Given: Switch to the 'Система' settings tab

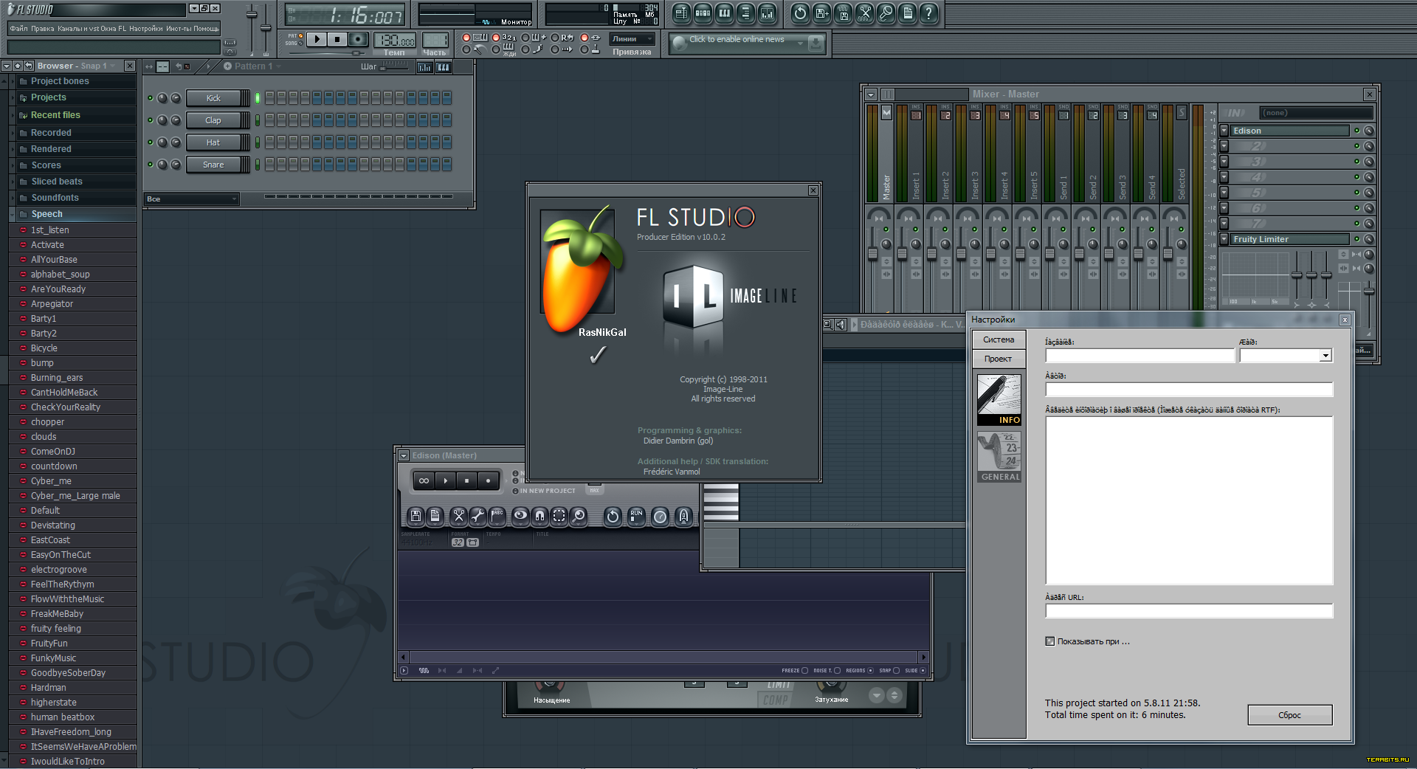Looking at the screenshot, I should (x=999, y=339).
